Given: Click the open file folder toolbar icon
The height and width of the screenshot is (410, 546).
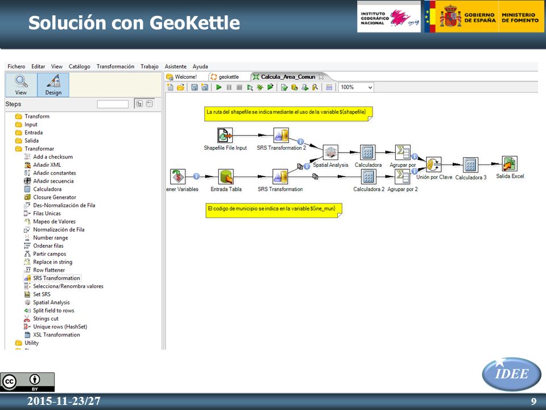Looking at the screenshot, I should [x=180, y=87].
